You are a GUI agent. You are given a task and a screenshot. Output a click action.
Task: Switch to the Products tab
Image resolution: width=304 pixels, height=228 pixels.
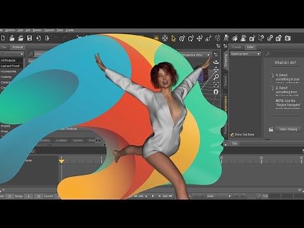tap(18, 47)
